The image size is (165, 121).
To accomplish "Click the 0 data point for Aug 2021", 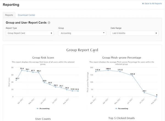I will [156, 97].
